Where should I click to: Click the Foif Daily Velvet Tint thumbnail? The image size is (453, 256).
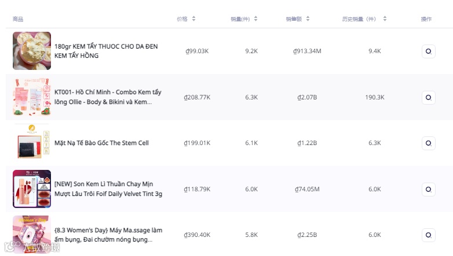32,189
